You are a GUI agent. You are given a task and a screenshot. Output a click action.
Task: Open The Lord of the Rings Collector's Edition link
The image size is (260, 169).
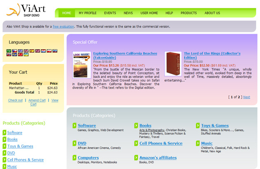[x=212, y=56]
